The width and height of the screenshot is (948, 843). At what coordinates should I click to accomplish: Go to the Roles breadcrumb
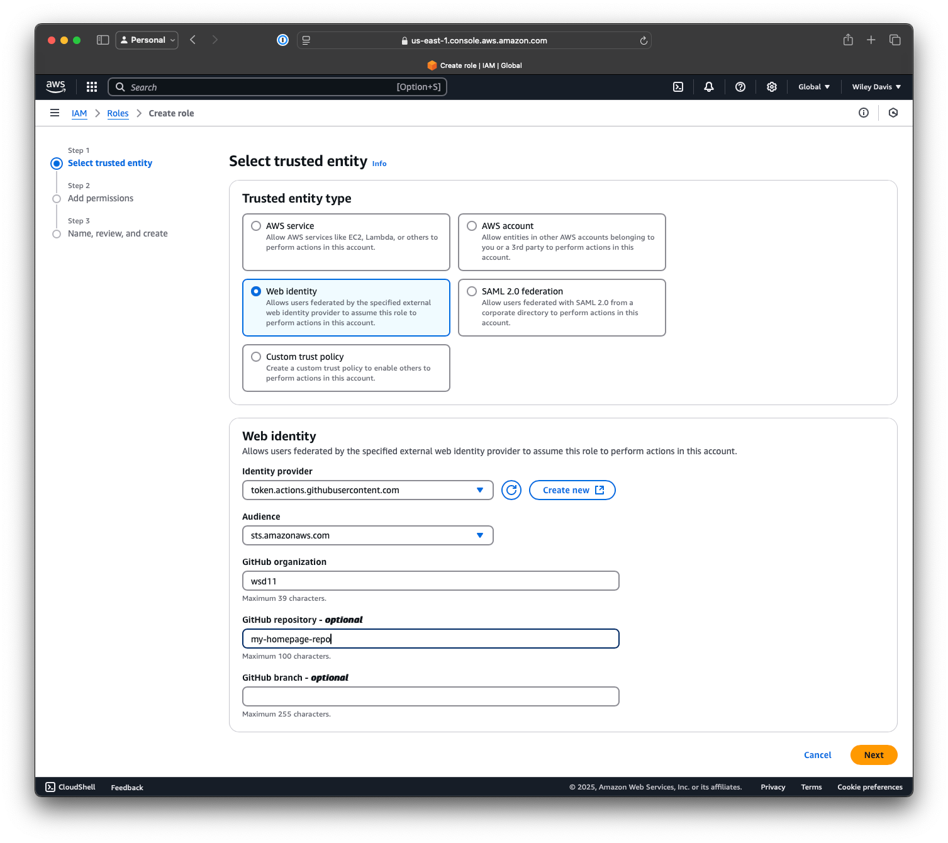(x=118, y=113)
